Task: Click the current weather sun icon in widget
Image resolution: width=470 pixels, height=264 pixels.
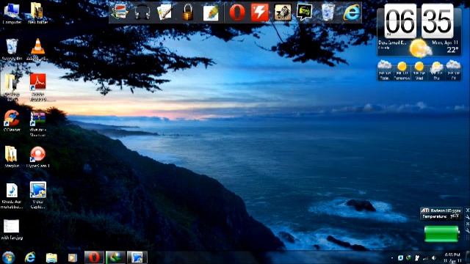Action: click(x=420, y=48)
